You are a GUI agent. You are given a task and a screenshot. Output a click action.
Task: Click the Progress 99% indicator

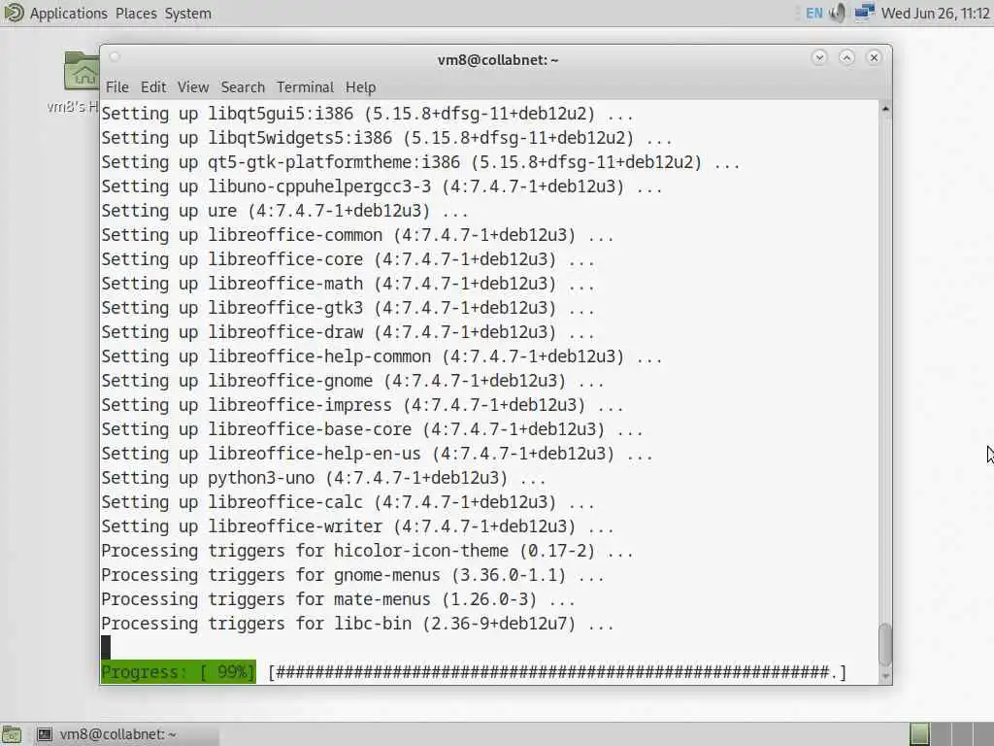coord(179,672)
